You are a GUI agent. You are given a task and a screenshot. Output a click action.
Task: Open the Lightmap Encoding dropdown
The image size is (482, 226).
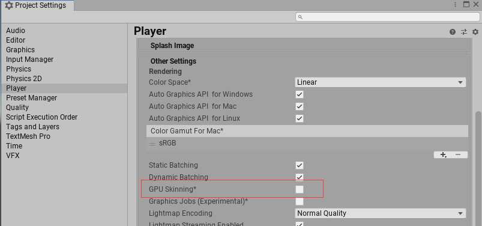click(380, 213)
